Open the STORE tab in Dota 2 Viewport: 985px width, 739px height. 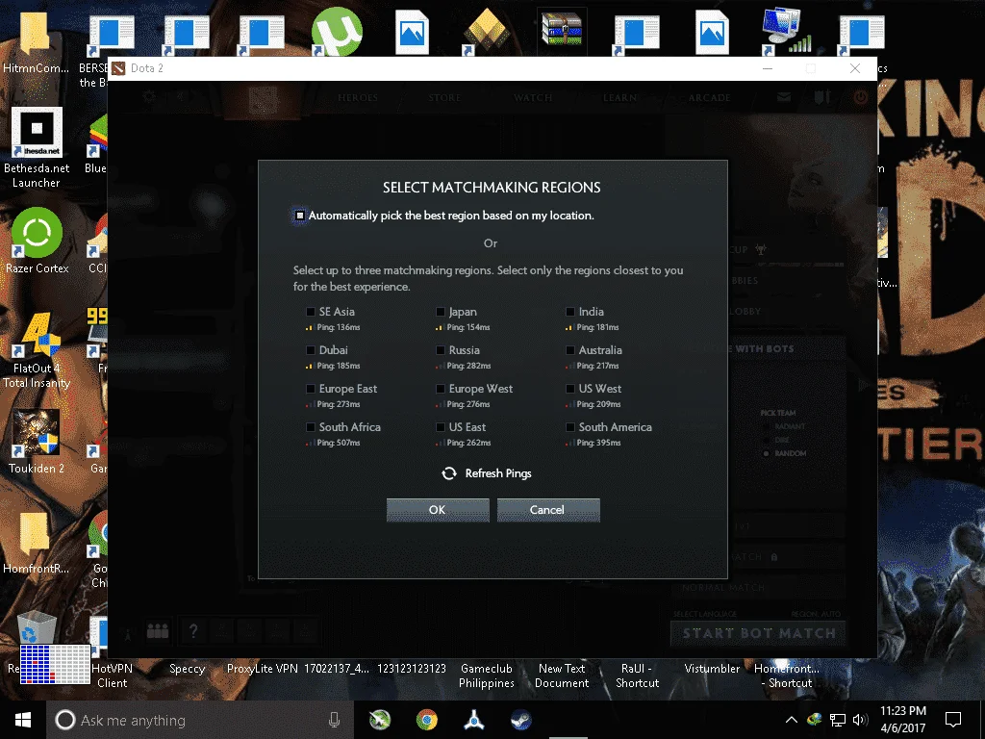point(444,97)
